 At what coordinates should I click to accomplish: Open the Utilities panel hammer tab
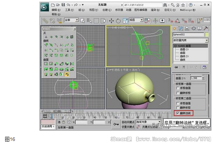(x=206, y=29)
